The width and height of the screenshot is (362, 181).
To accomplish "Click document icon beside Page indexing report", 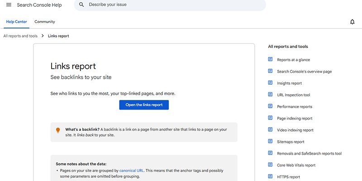I will tap(270, 118).
